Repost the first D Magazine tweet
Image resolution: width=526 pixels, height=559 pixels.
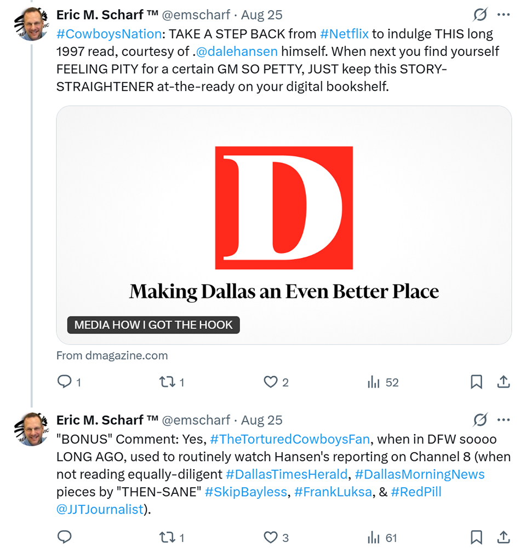pos(166,382)
